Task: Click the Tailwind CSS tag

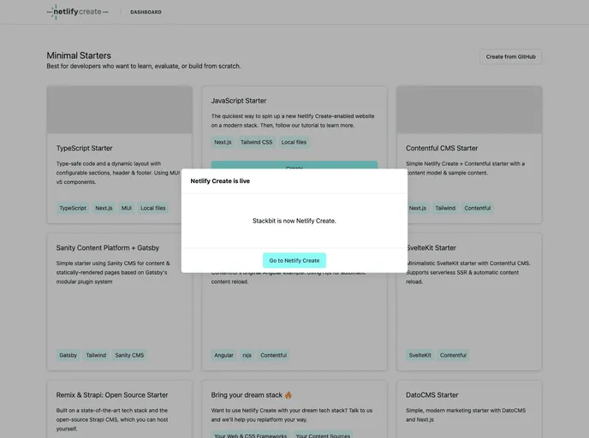Action: tap(256, 142)
